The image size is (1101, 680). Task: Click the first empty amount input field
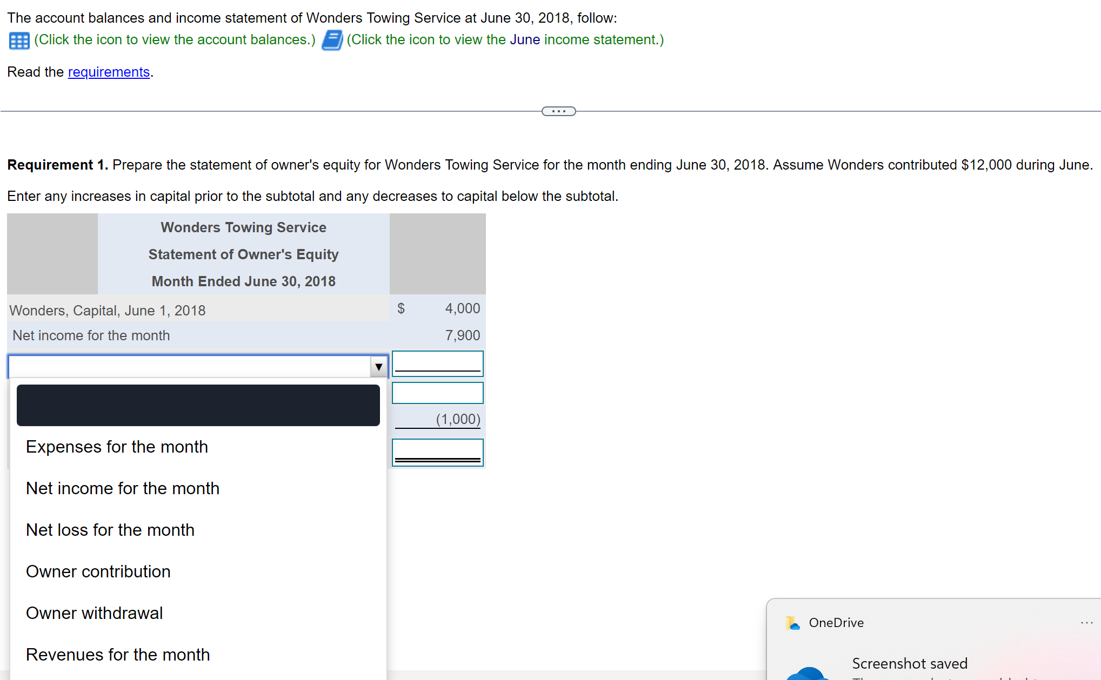click(437, 363)
